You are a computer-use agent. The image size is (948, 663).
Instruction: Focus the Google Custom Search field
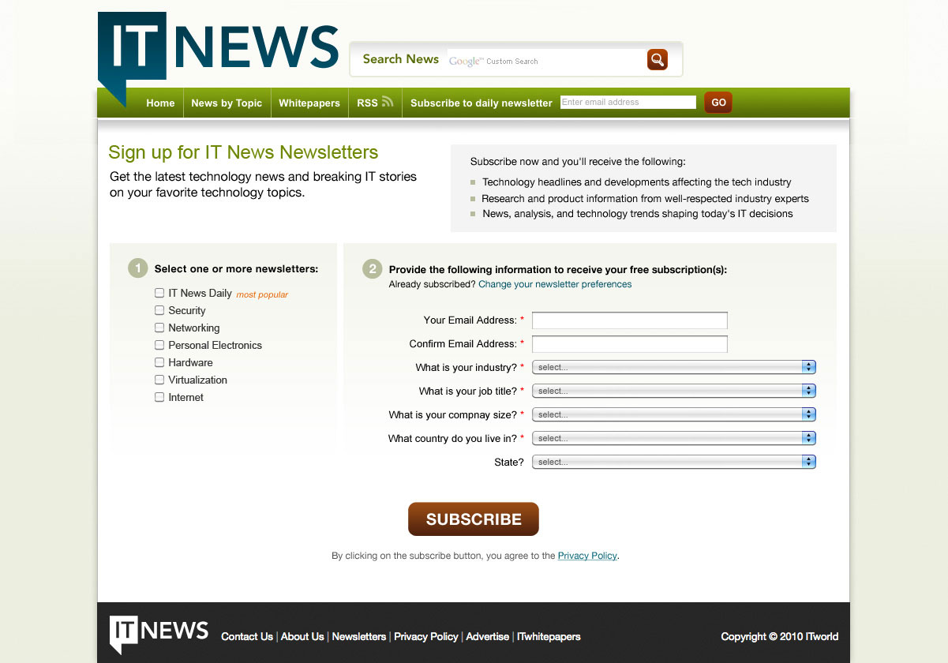(x=545, y=61)
